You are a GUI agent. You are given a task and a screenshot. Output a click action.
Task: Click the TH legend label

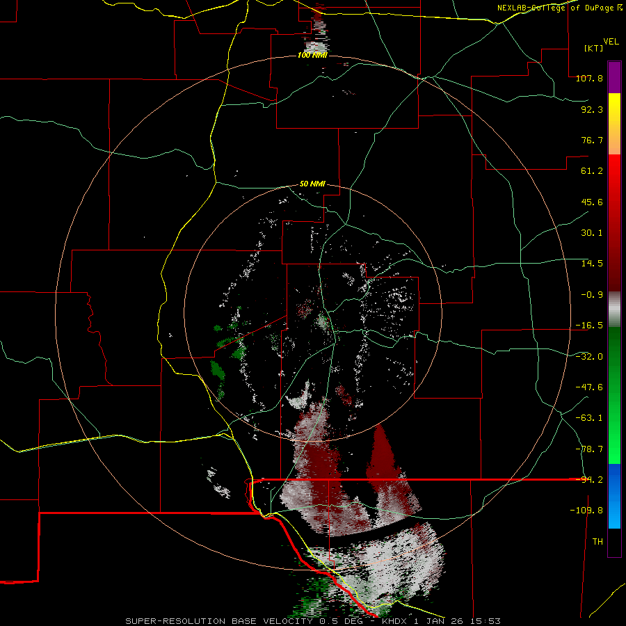click(597, 542)
